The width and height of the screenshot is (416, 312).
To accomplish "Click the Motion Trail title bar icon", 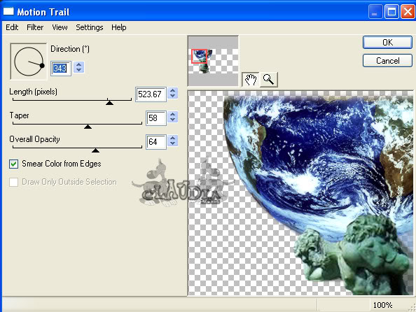I will click(x=8, y=11).
